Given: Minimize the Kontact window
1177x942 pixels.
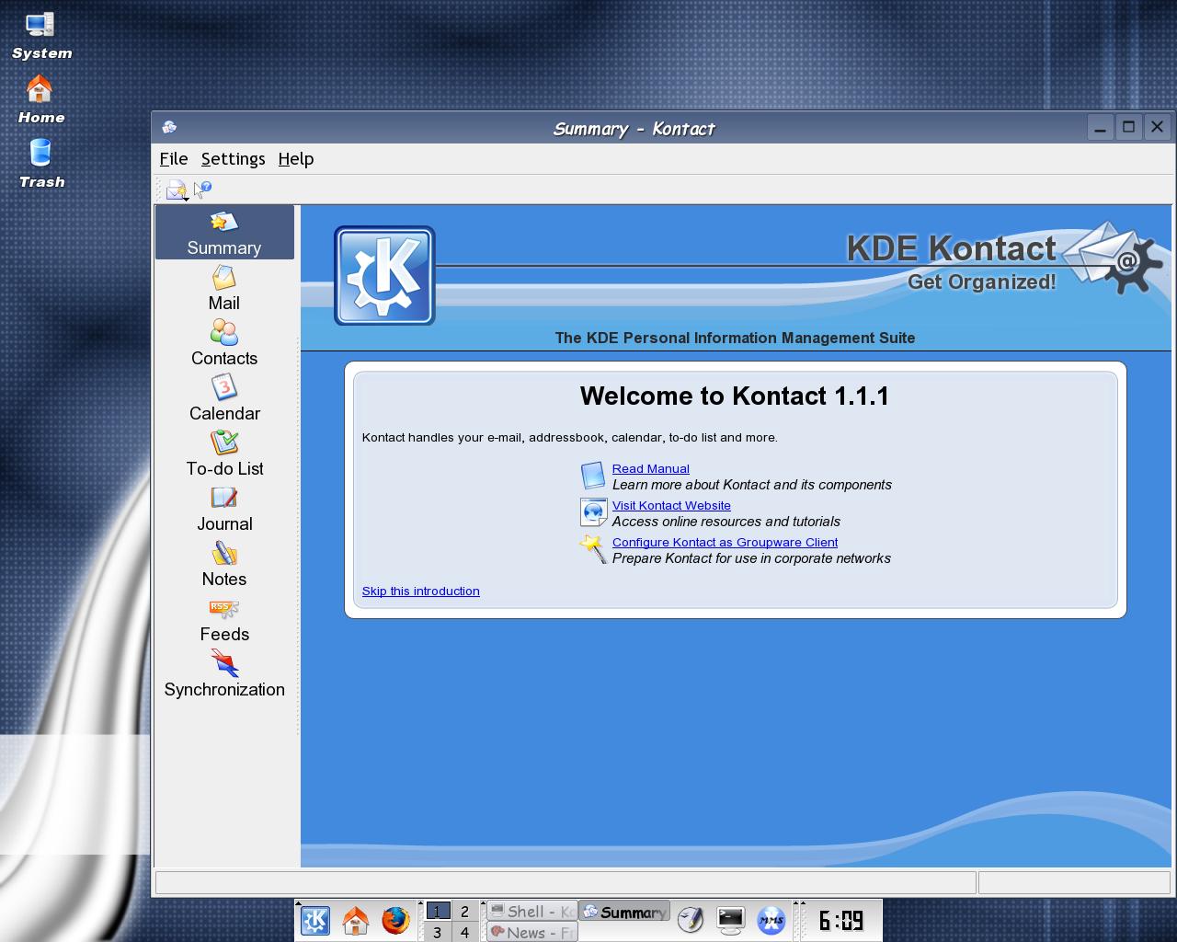Looking at the screenshot, I should pos(1101,127).
